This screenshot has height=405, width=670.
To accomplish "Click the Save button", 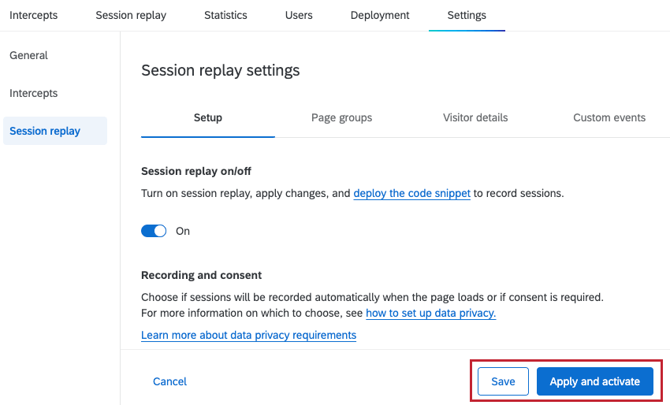I will 503,381.
